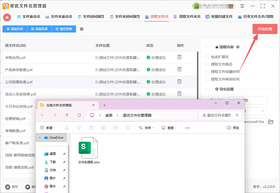Open the settings icon in title bar

[x=242, y=6]
